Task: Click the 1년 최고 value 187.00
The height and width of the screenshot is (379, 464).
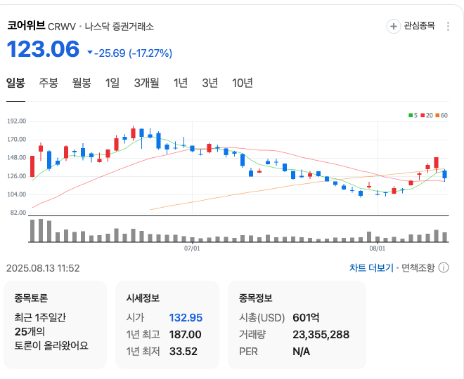Action: click(185, 335)
